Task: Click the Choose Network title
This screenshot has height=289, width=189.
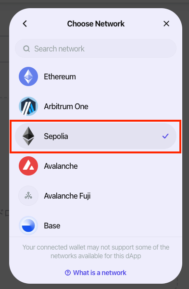Action: [96, 24]
